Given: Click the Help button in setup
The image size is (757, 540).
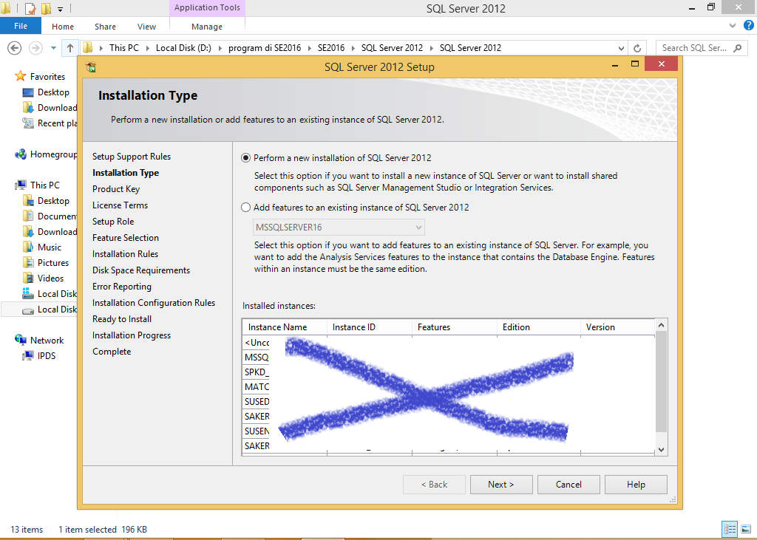Looking at the screenshot, I should [x=636, y=484].
